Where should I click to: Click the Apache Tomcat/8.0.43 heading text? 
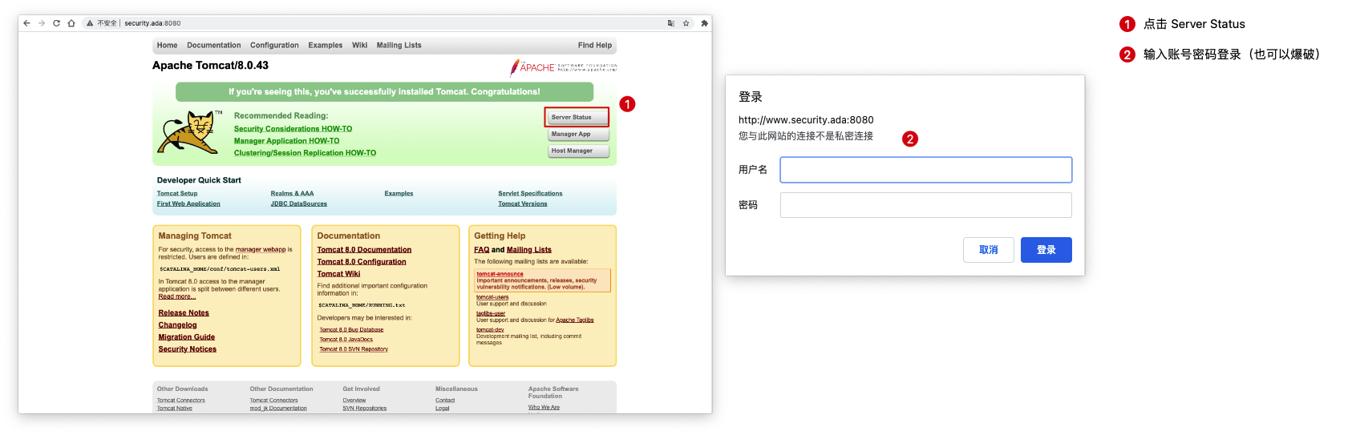(210, 66)
